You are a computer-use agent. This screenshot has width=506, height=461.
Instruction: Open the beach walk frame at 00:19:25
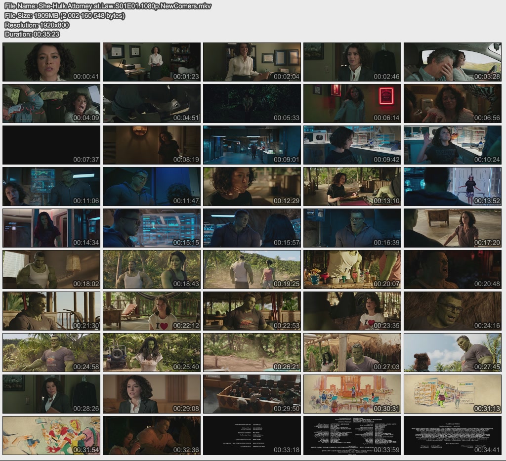coord(252,270)
